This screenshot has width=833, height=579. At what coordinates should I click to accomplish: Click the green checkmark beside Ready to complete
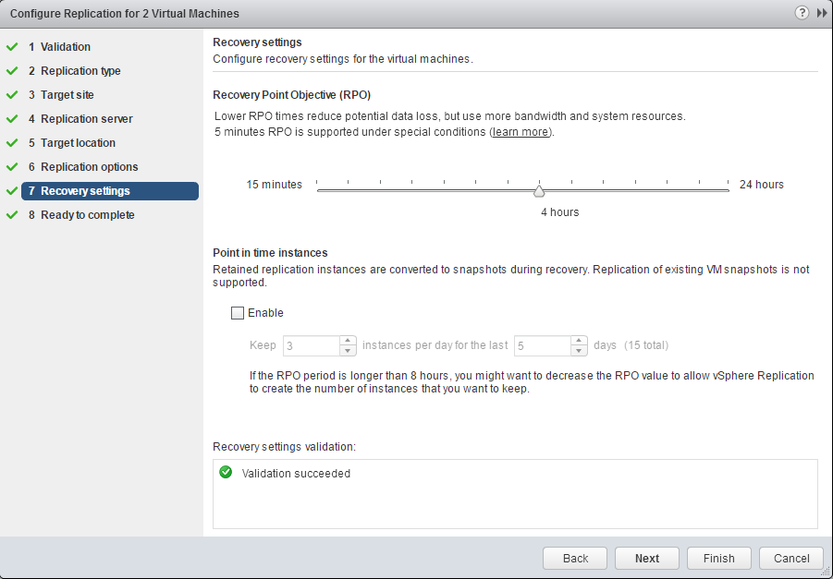12,214
